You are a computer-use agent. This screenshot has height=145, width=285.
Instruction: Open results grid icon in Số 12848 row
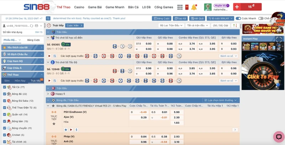(55, 81)
